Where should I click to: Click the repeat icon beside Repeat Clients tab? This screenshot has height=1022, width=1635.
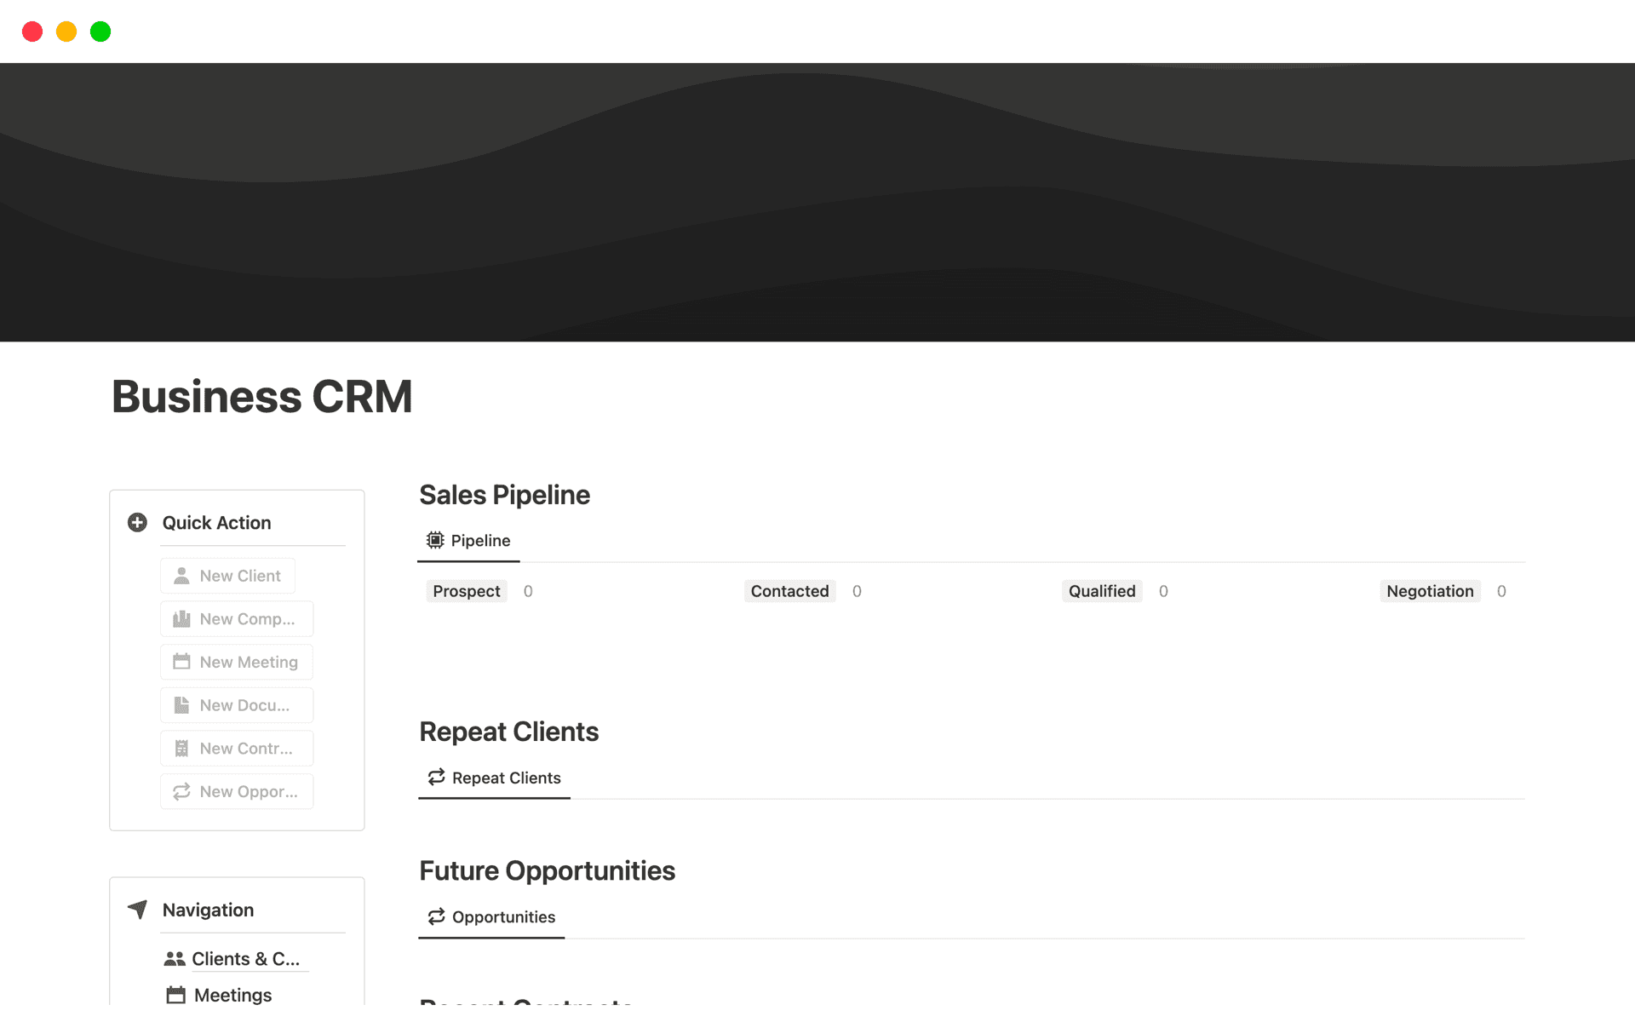(435, 777)
